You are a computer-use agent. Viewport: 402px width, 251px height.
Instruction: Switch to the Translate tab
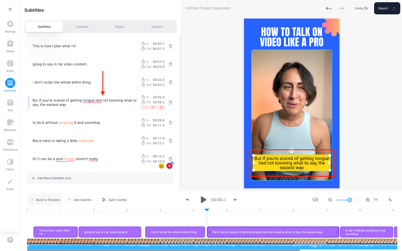tap(82, 27)
